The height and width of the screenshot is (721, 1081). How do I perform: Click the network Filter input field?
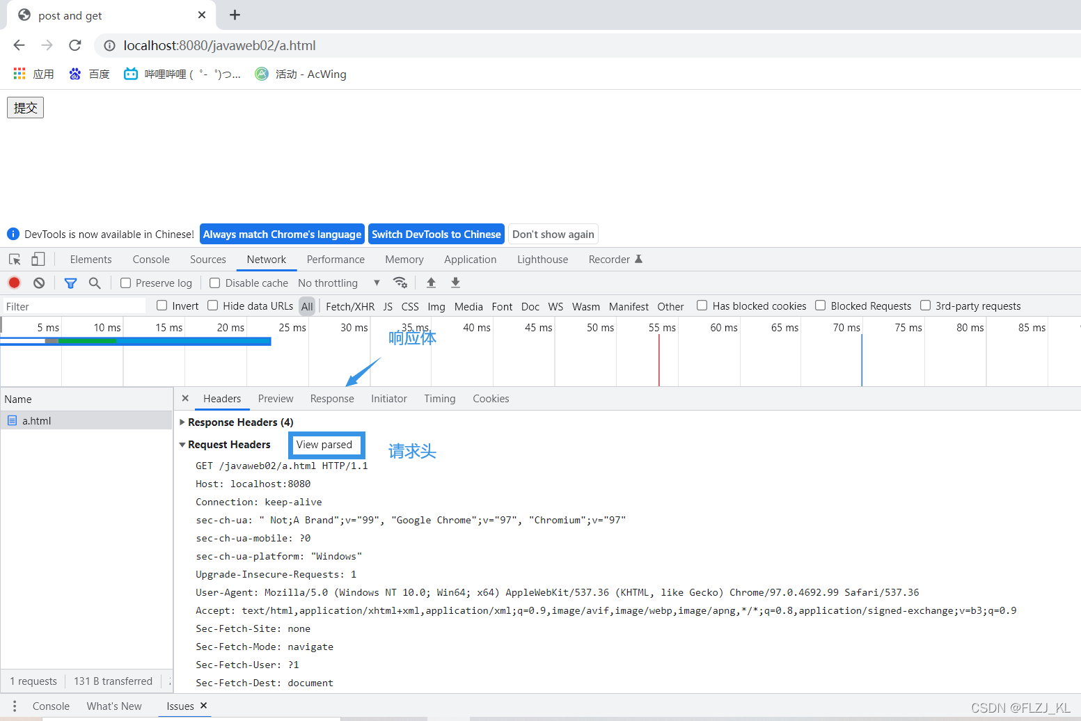click(x=74, y=306)
